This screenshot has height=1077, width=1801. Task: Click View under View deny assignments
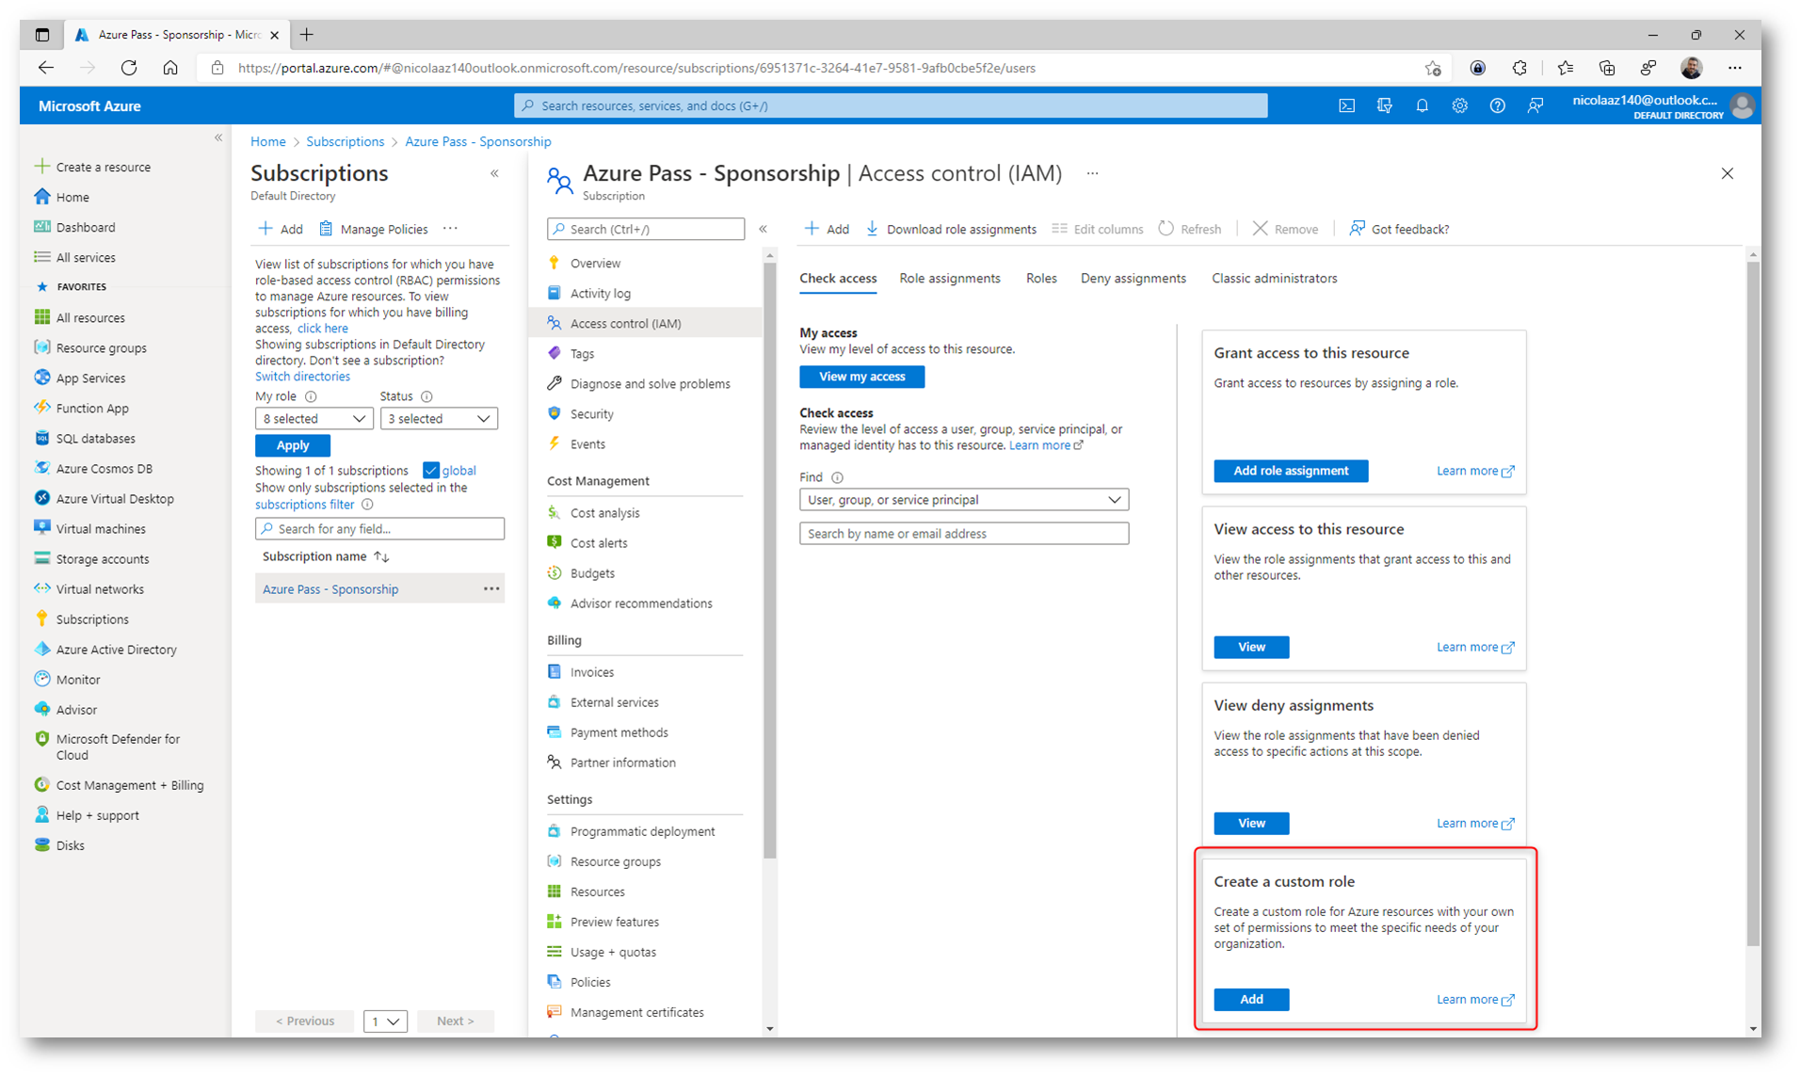click(1250, 823)
